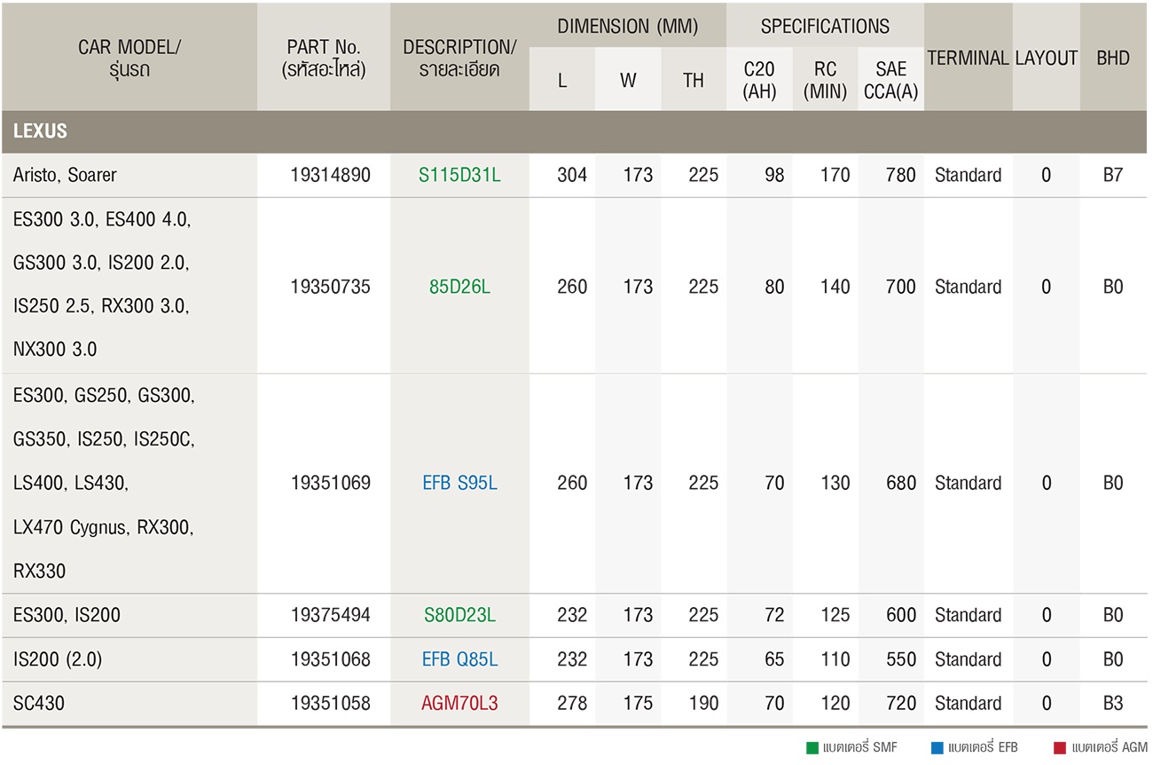Click the TERMINAL column header
This screenshot has height=765, width=1153.
[969, 58]
